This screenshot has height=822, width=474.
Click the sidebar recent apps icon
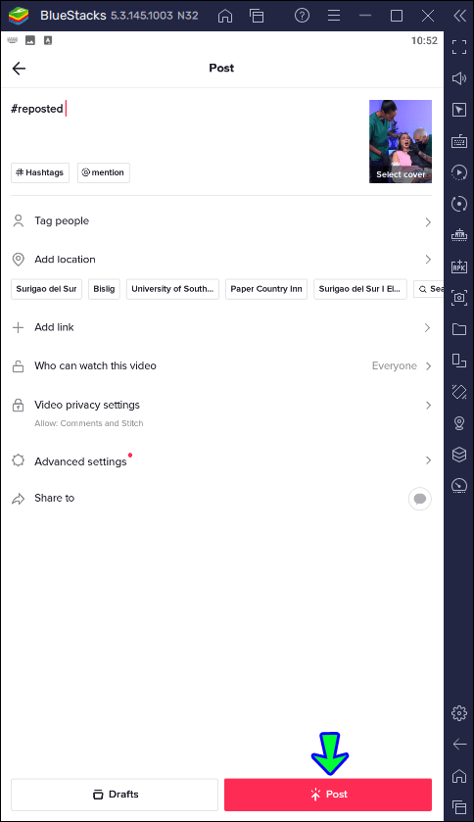point(459,806)
